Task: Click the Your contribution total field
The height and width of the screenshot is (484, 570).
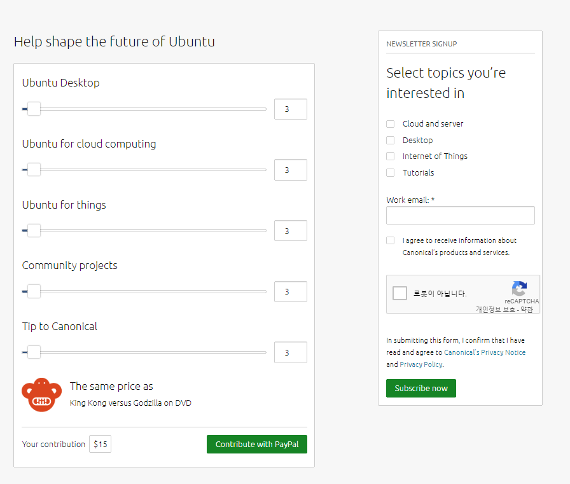Action: pyautogui.click(x=100, y=444)
